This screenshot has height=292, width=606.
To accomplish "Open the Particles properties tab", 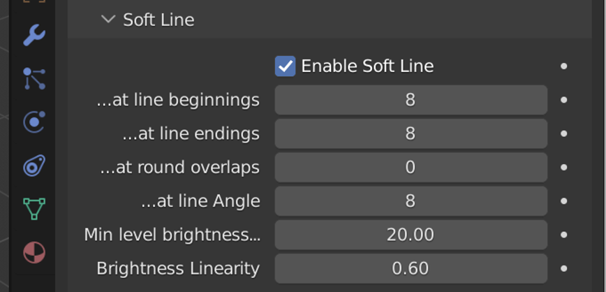I will 34,78.
